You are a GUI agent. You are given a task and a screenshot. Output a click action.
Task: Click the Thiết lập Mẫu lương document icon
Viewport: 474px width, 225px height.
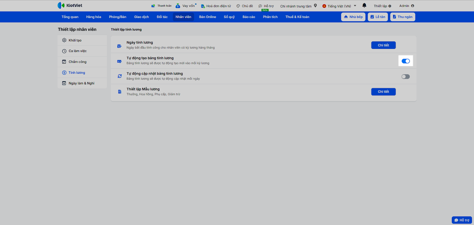(120, 92)
